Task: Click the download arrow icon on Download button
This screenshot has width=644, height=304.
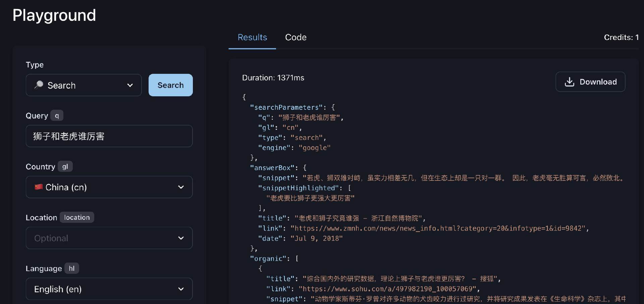Action: (x=569, y=82)
